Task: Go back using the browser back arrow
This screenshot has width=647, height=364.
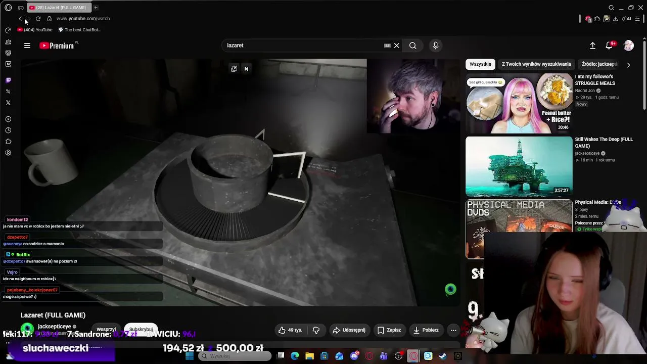Action: pos(21,19)
